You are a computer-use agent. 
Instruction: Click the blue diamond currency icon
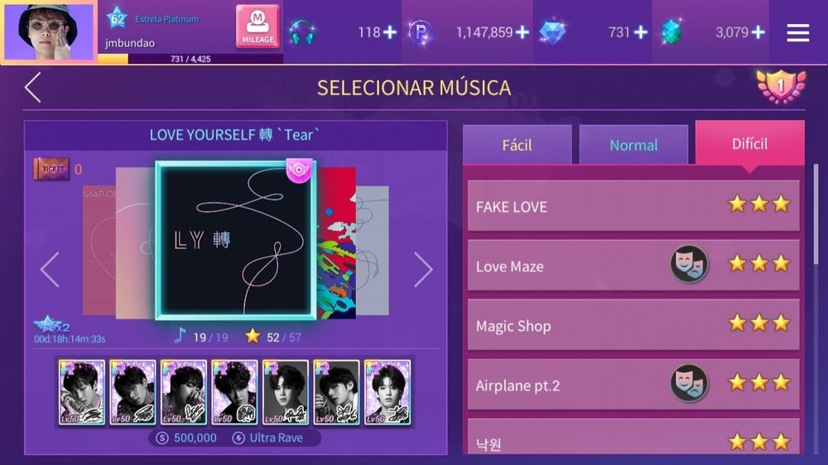(552, 32)
